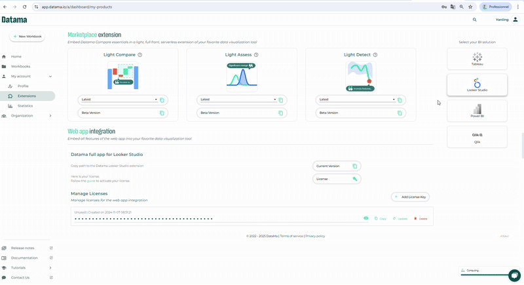Click the Light Detect illustration
Screen dimensions: 524x285
coord(361,77)
